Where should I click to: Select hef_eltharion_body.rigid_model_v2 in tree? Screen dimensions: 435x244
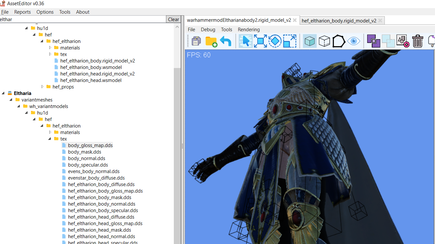click(97, 61)
